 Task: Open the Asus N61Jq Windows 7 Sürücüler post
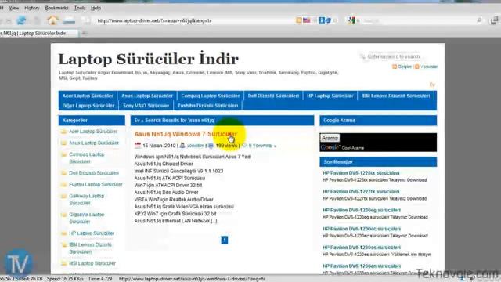(x=186, y=134)
